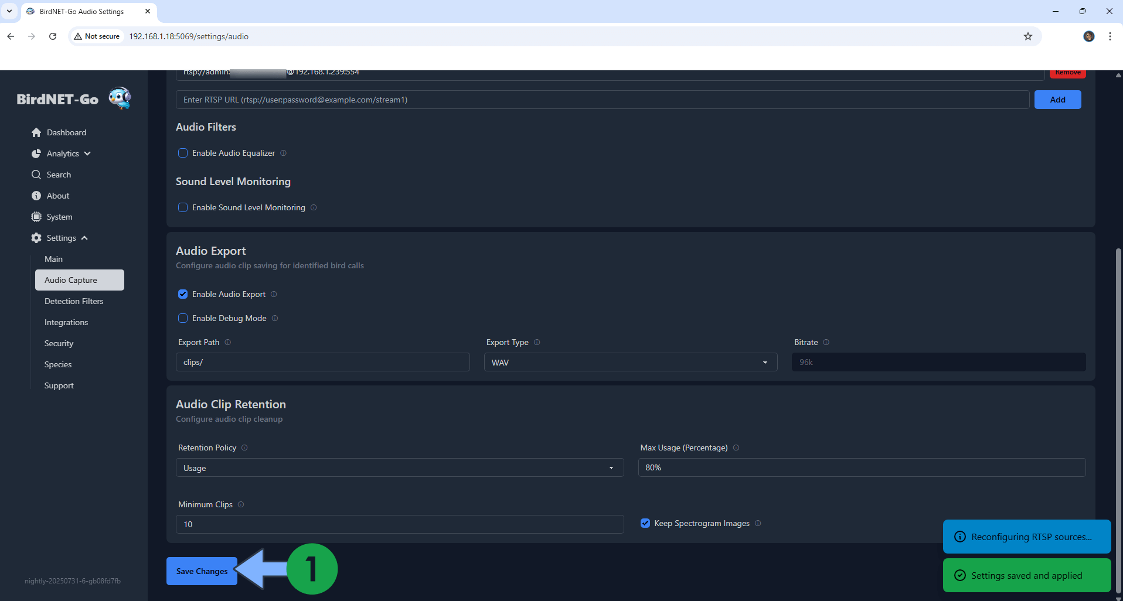
Task: Open the Search page link
Action: click(59, 175)
